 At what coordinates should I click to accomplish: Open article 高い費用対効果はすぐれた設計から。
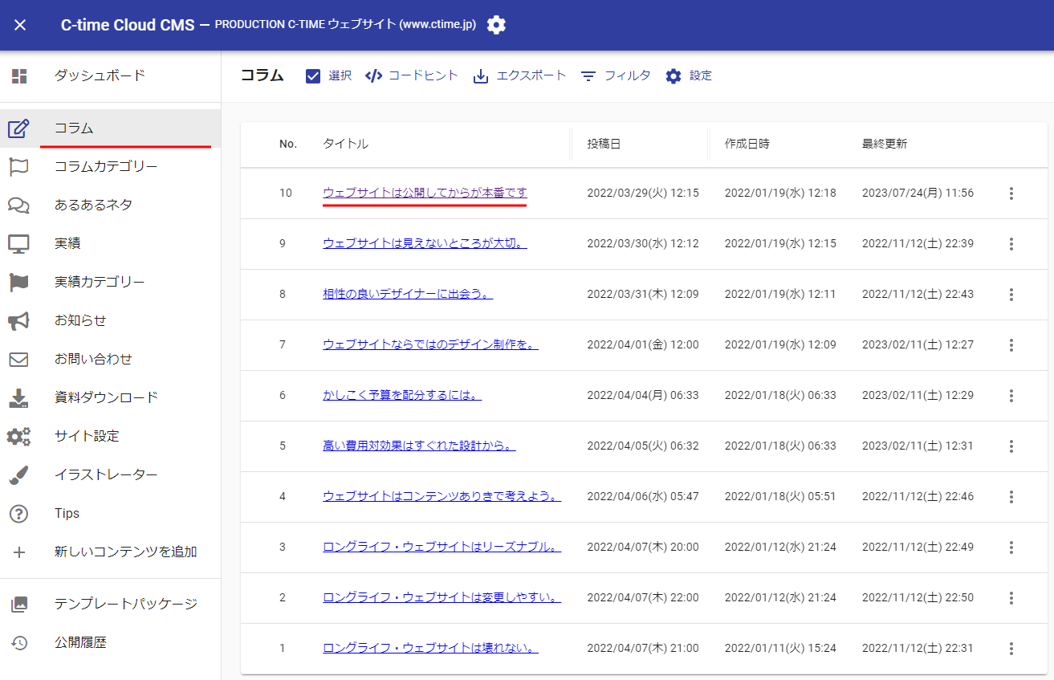419,446
